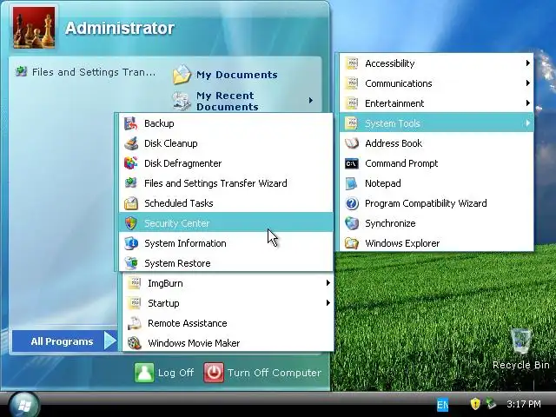The image size is (556, 417).
Task: Click the Startup folder text
Action: [x=163, y=303]
